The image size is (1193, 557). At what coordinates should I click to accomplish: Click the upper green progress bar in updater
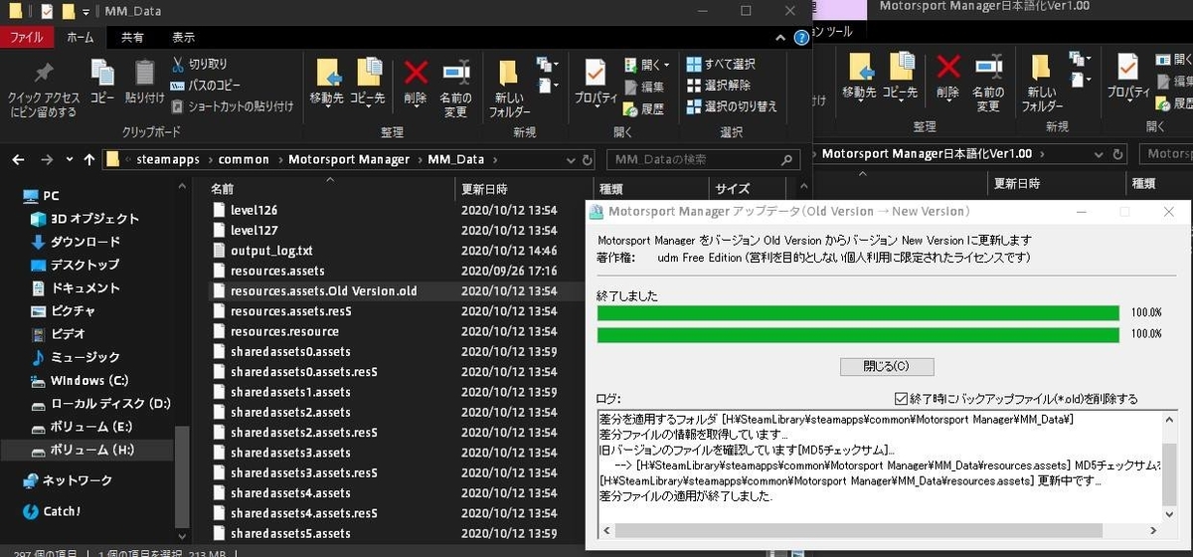[x=858, y=313]
